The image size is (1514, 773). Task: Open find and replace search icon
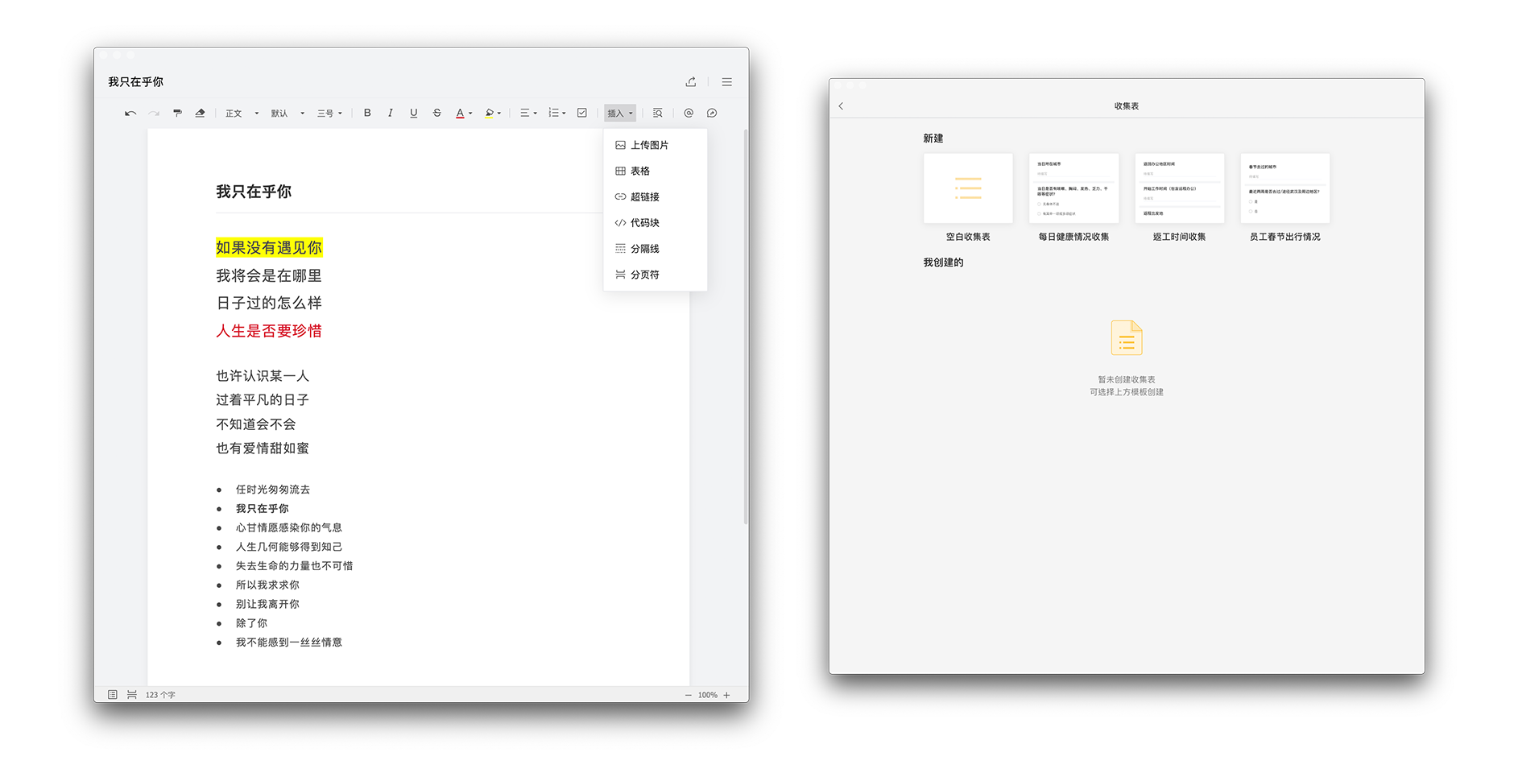pos(657,114)
